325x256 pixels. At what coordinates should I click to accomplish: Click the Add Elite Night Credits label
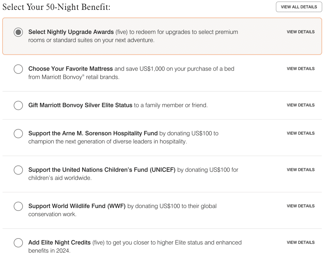[59, 242]
